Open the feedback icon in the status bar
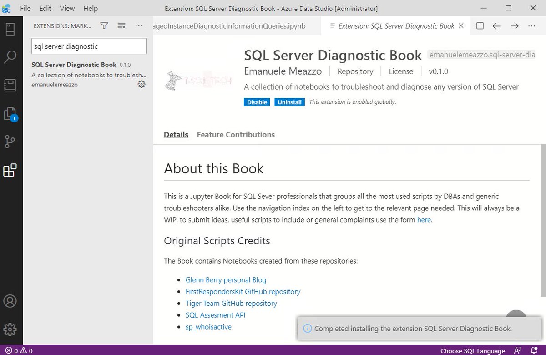This screenshot has height=355, width=546. (518, 350)
